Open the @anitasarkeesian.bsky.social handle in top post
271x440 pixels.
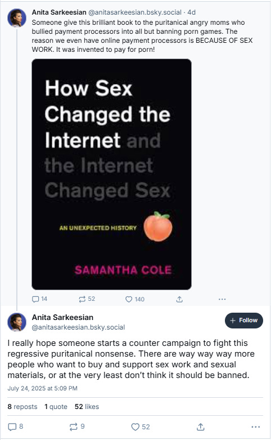tap(135, 12)
